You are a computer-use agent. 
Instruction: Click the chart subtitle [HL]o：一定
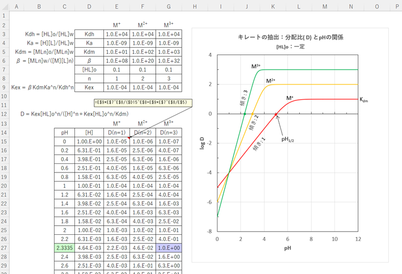point(290,47)
